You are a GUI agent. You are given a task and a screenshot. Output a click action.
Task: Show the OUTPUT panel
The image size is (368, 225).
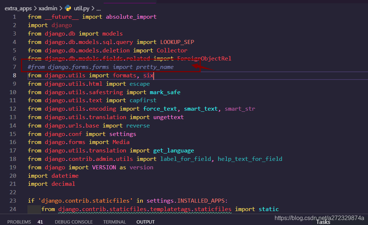pos(145,221)
